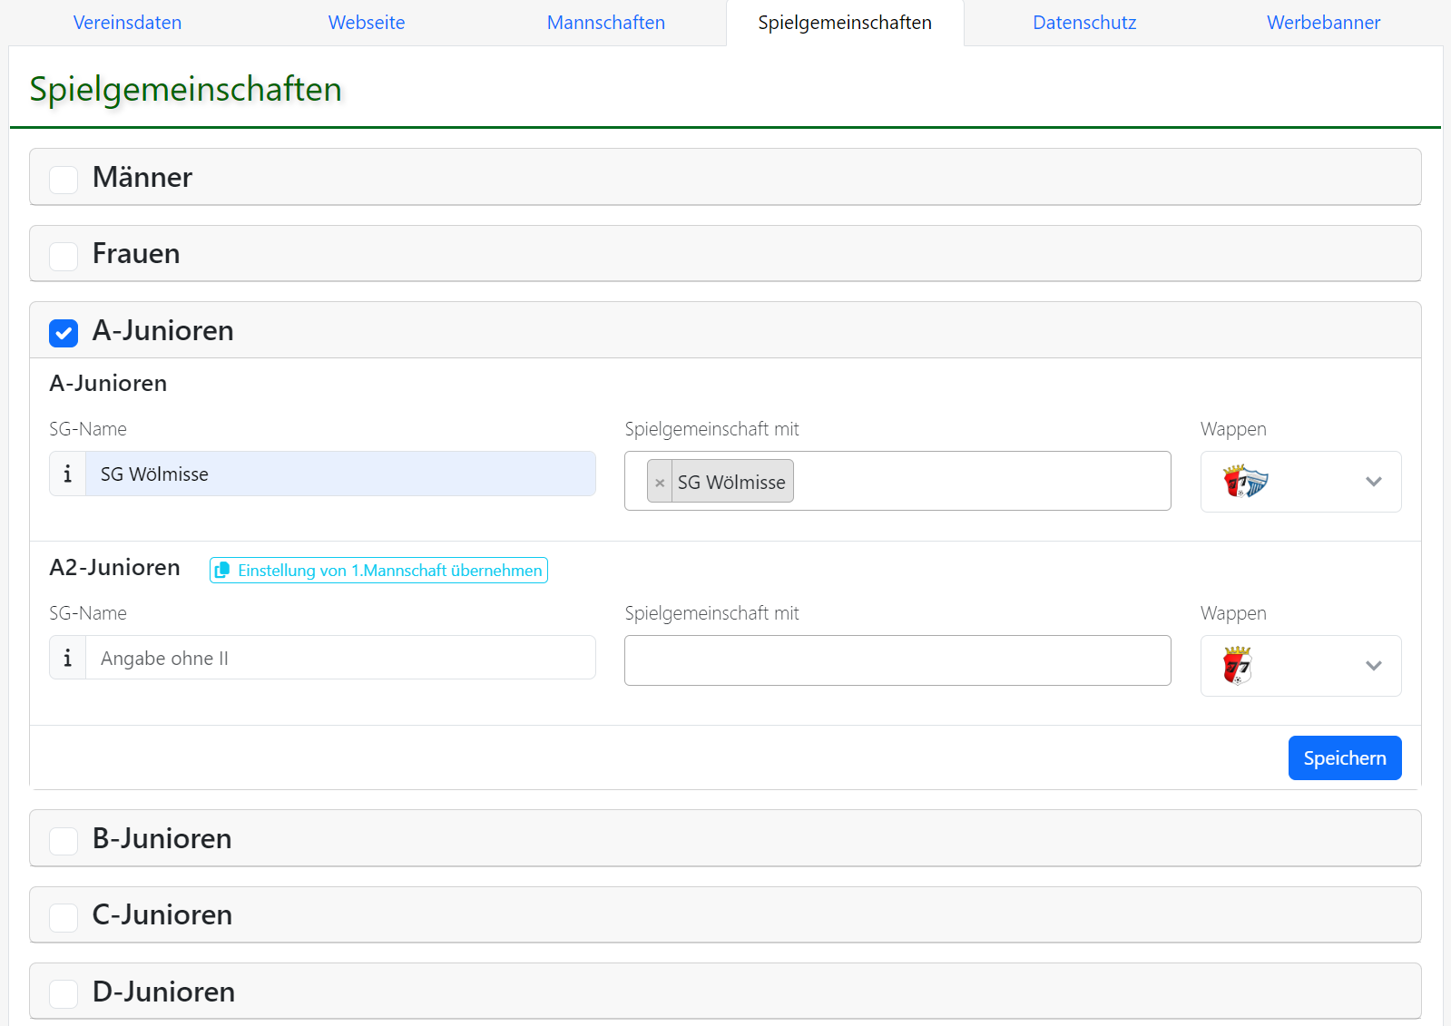Open the A2-Junioren Wappen dropdown arrow
Image resolution: width=1451 pixels, height=1026 pixels.
pyautogui.click(x=1373, y=666)
